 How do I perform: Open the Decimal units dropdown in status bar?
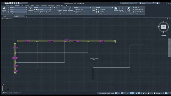159,93
